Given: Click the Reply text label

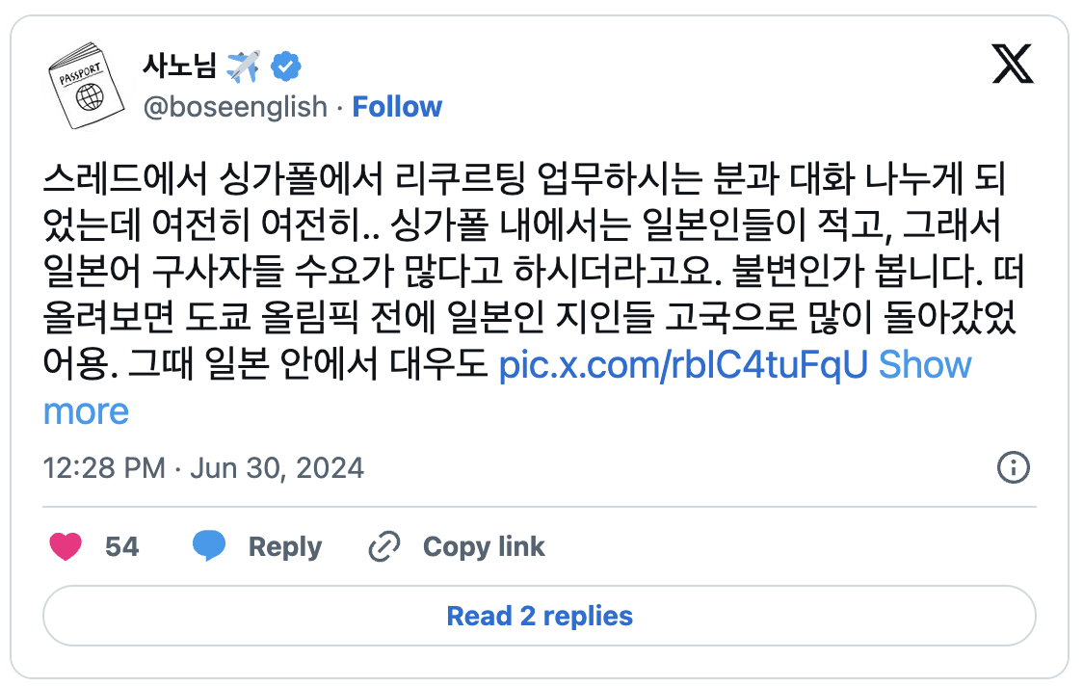Looking at the screenshot, I should click(285, 546).
